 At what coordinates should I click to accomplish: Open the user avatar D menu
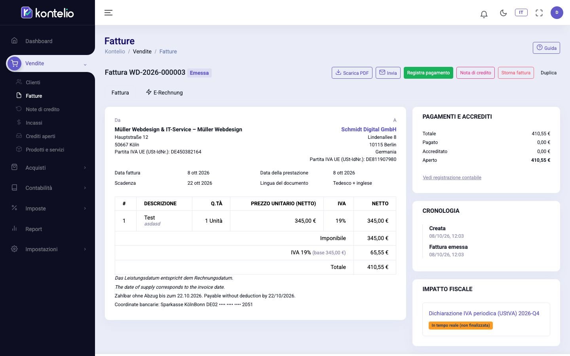(x=557, y=13)
